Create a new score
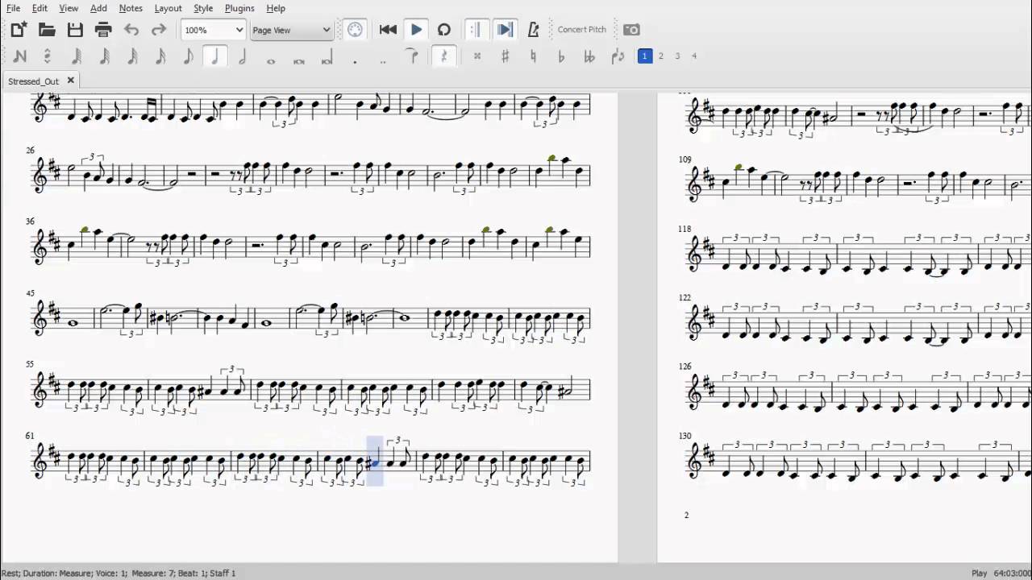Viewport: 1032px width, 580px height. tap(19, 30)
